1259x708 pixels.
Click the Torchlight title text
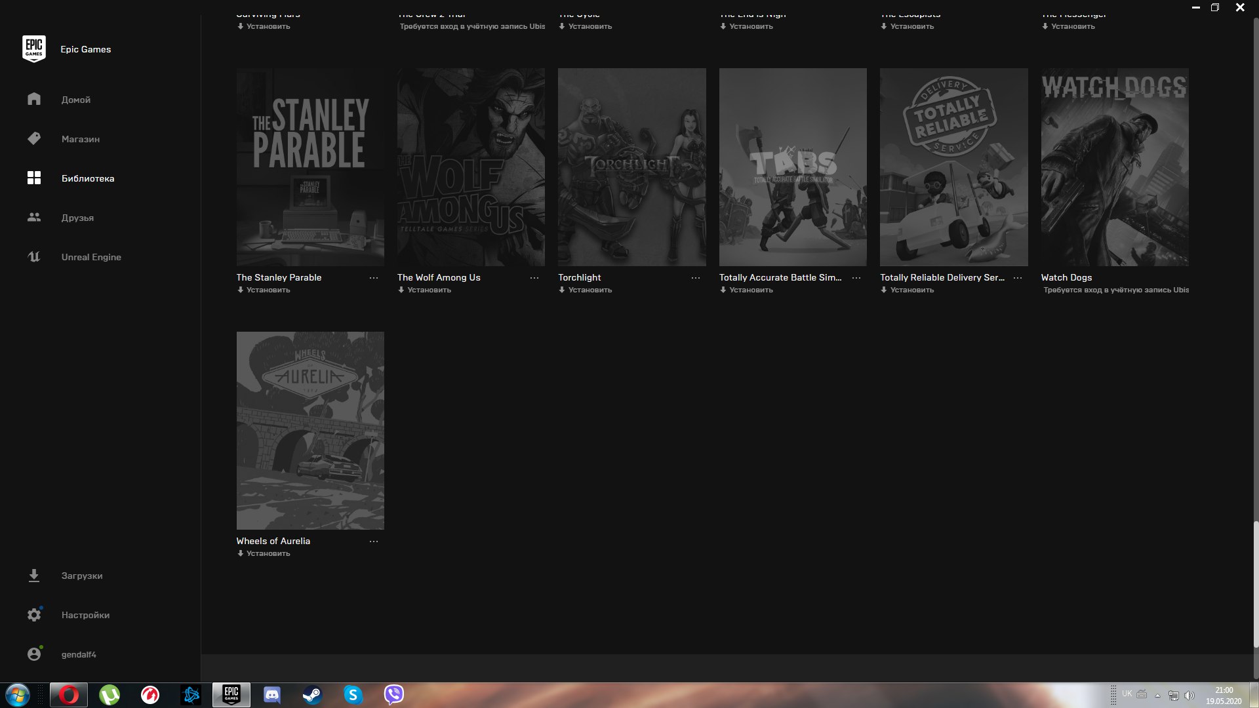(579, 277)
